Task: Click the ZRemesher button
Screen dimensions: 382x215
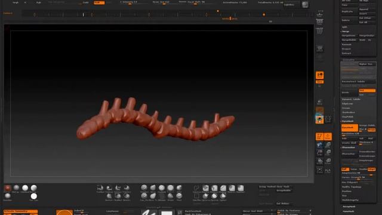Action: point(350,154)
